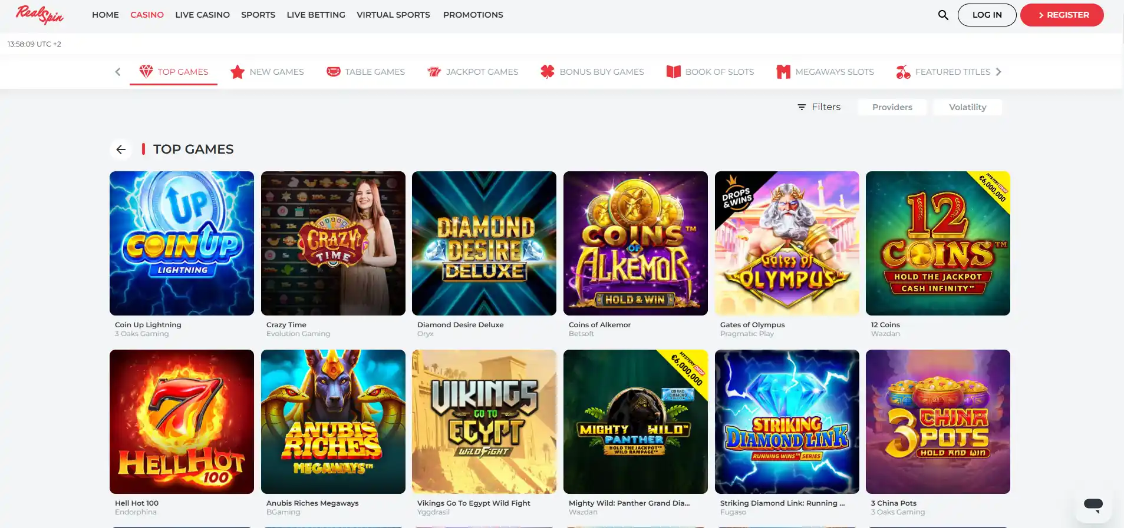Click the 'Hell Hot 100' title text

pyautogui.click(x=137, y=503)
